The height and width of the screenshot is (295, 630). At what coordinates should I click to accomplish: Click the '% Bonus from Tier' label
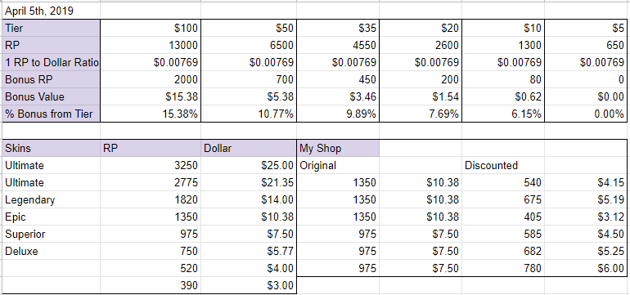pos(51,114)
